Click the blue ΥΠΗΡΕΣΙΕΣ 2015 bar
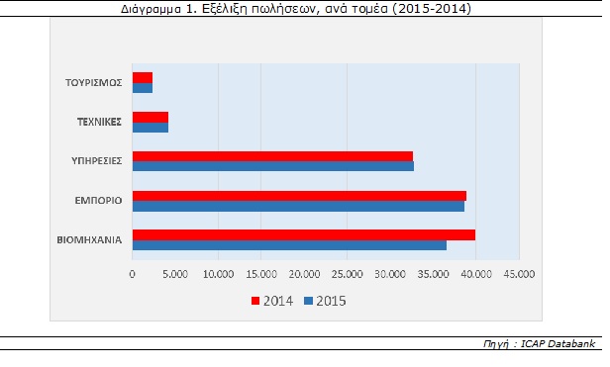Image resolution: width=610 pixels, height=367 pixels. point(273,166)
